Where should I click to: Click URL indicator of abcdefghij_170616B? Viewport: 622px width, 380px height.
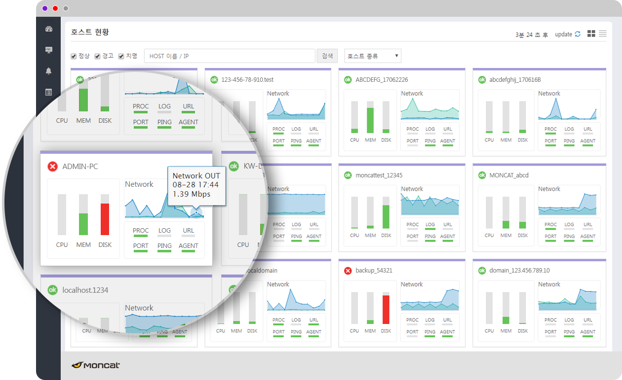(587, 130)
